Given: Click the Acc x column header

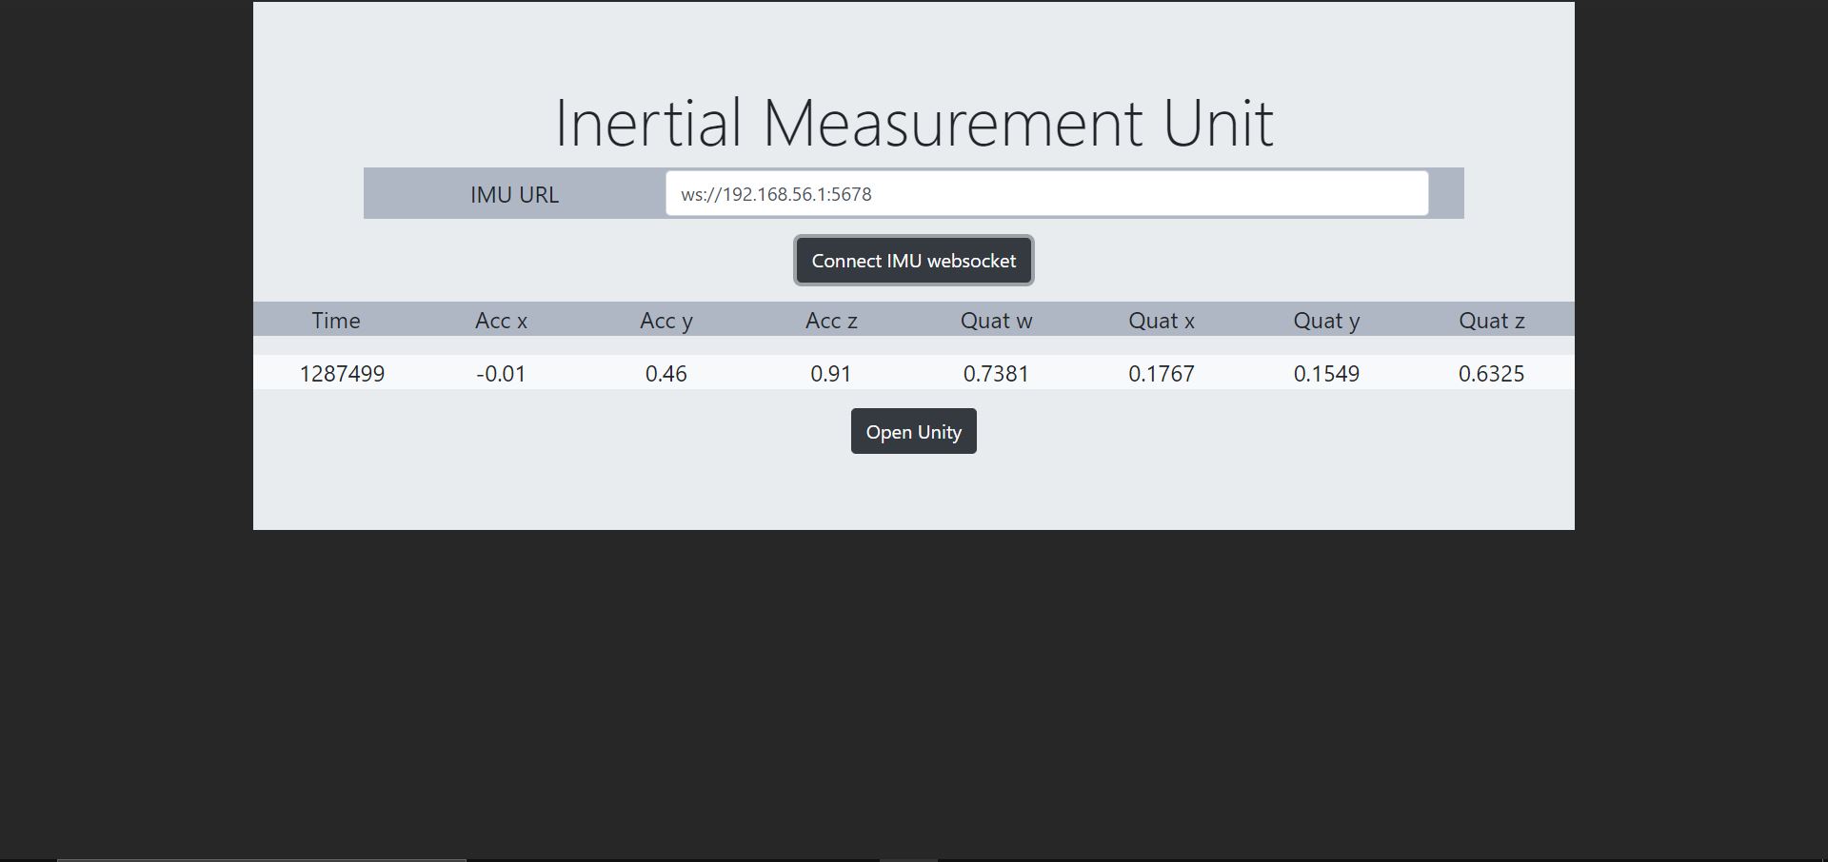Looking at the screenshot, I should 501,321.
